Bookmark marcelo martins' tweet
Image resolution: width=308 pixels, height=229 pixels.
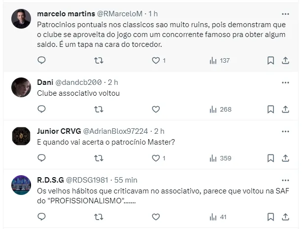tap(271, 60)
